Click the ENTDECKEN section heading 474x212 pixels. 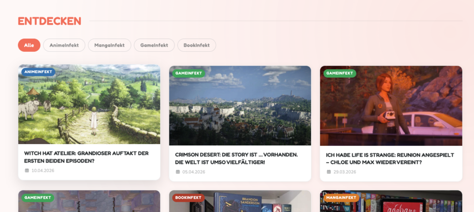pos(50,21)
